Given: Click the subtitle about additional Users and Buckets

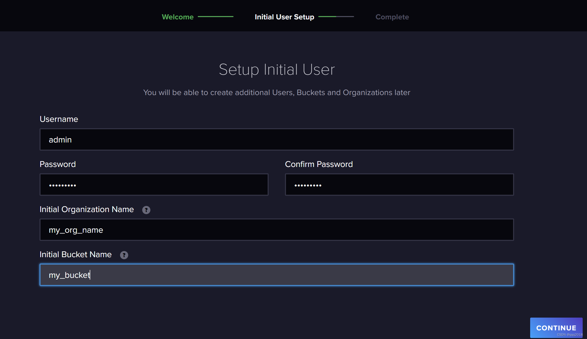Looking at the screenshot, I should [x=277, y=92].
